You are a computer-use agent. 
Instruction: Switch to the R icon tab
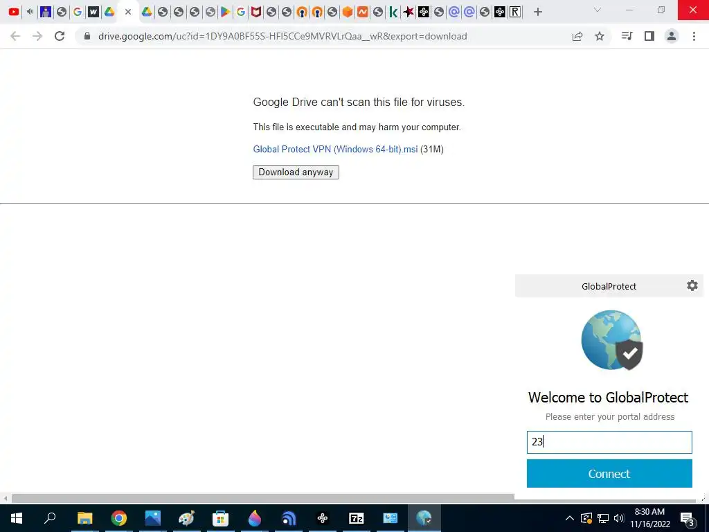(515, 12)
